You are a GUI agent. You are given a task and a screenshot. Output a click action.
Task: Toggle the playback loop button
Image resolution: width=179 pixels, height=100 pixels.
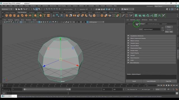168,89
